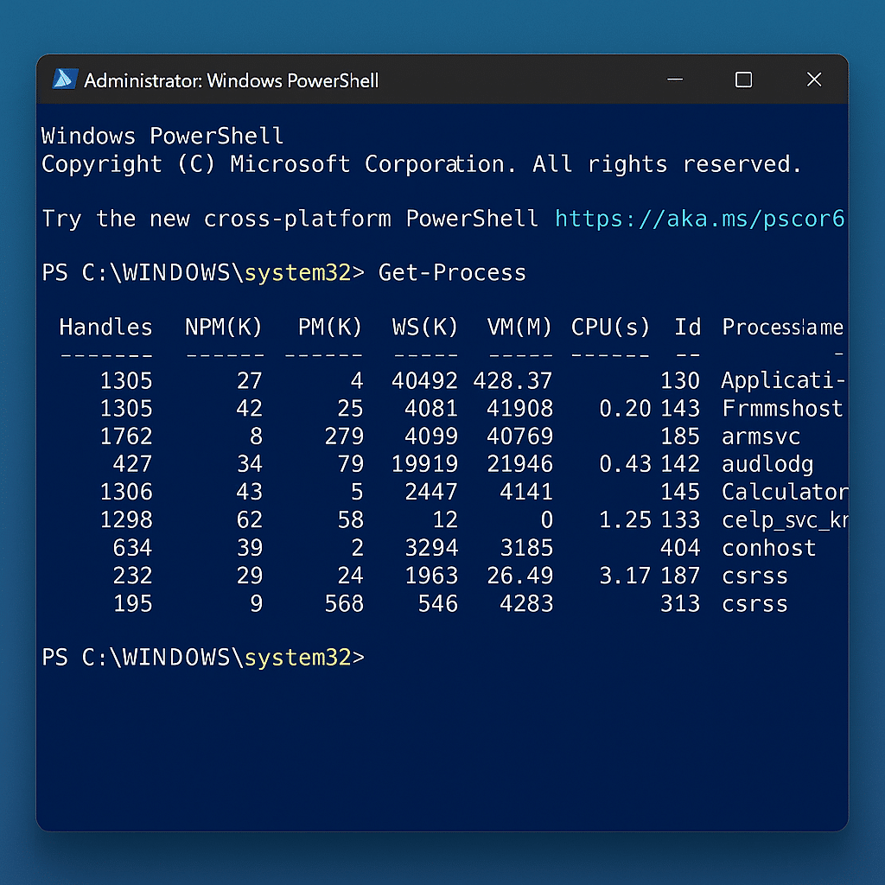This screenshot has width=885, height=885.
Task: Select the 'NPM(K)' column header
Action: [224, 328]
